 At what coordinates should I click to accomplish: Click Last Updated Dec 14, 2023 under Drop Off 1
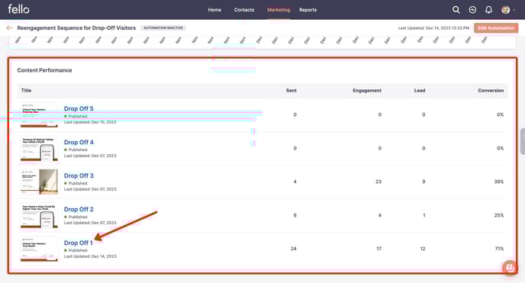[90, 256]
